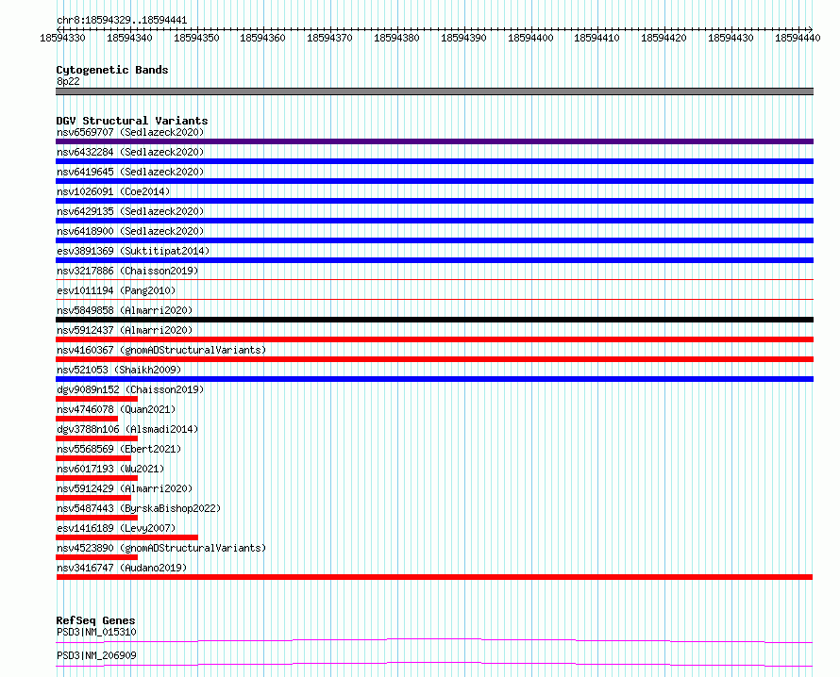Viewport: 840px width, 677px height.
Task: Open gene PSD3|NM_015310 label
Action: pos(96,632)
